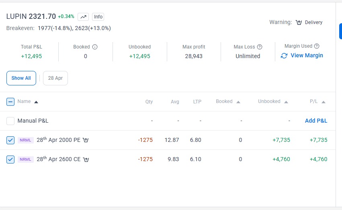Click P/L +7,735 in the last column
The height and width of the screenshot is (210, 342).
pos(318,140)
